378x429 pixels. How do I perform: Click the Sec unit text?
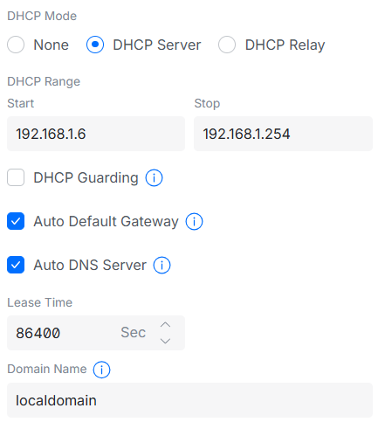[x=134, y=333]
